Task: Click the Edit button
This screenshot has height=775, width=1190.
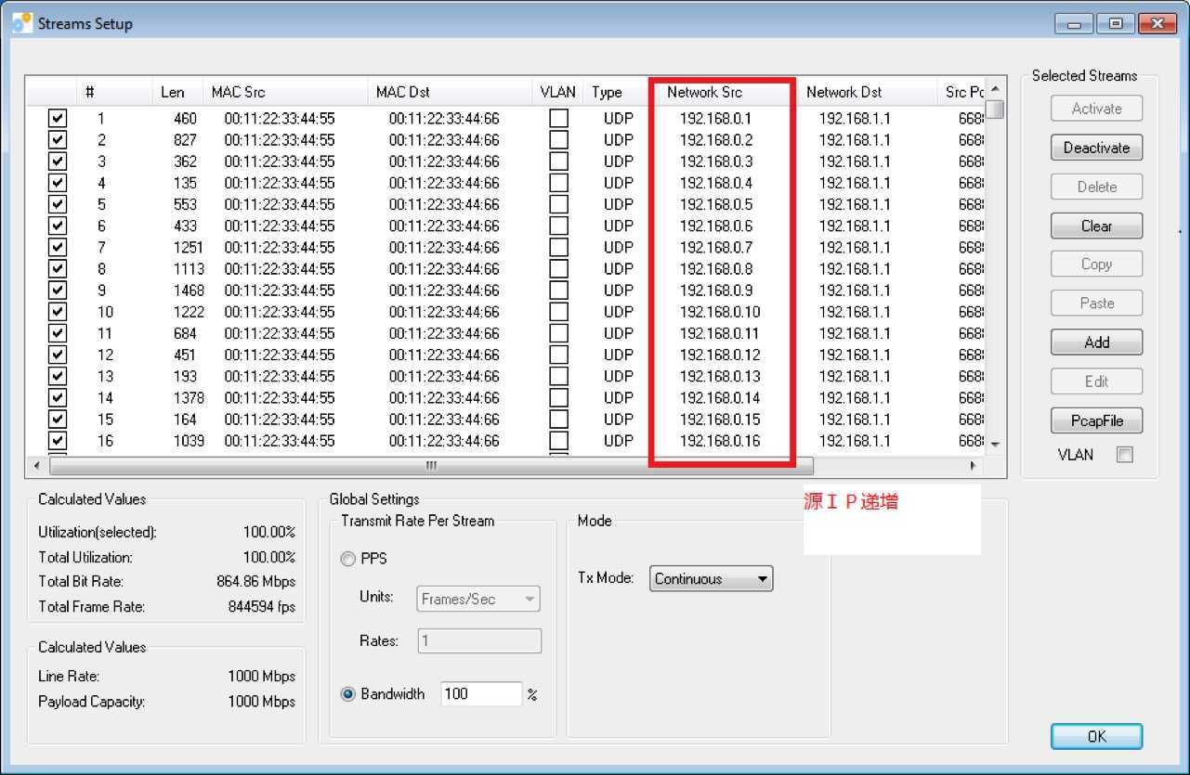Action: (1096, 381)
